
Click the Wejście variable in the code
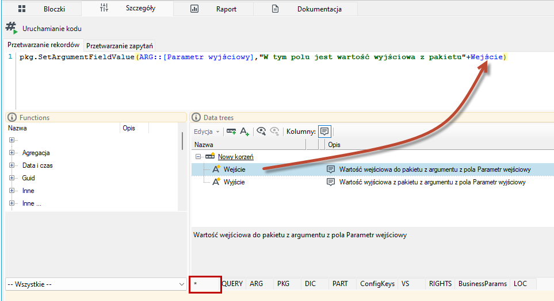pyautogui.click(x=487, y=57)
